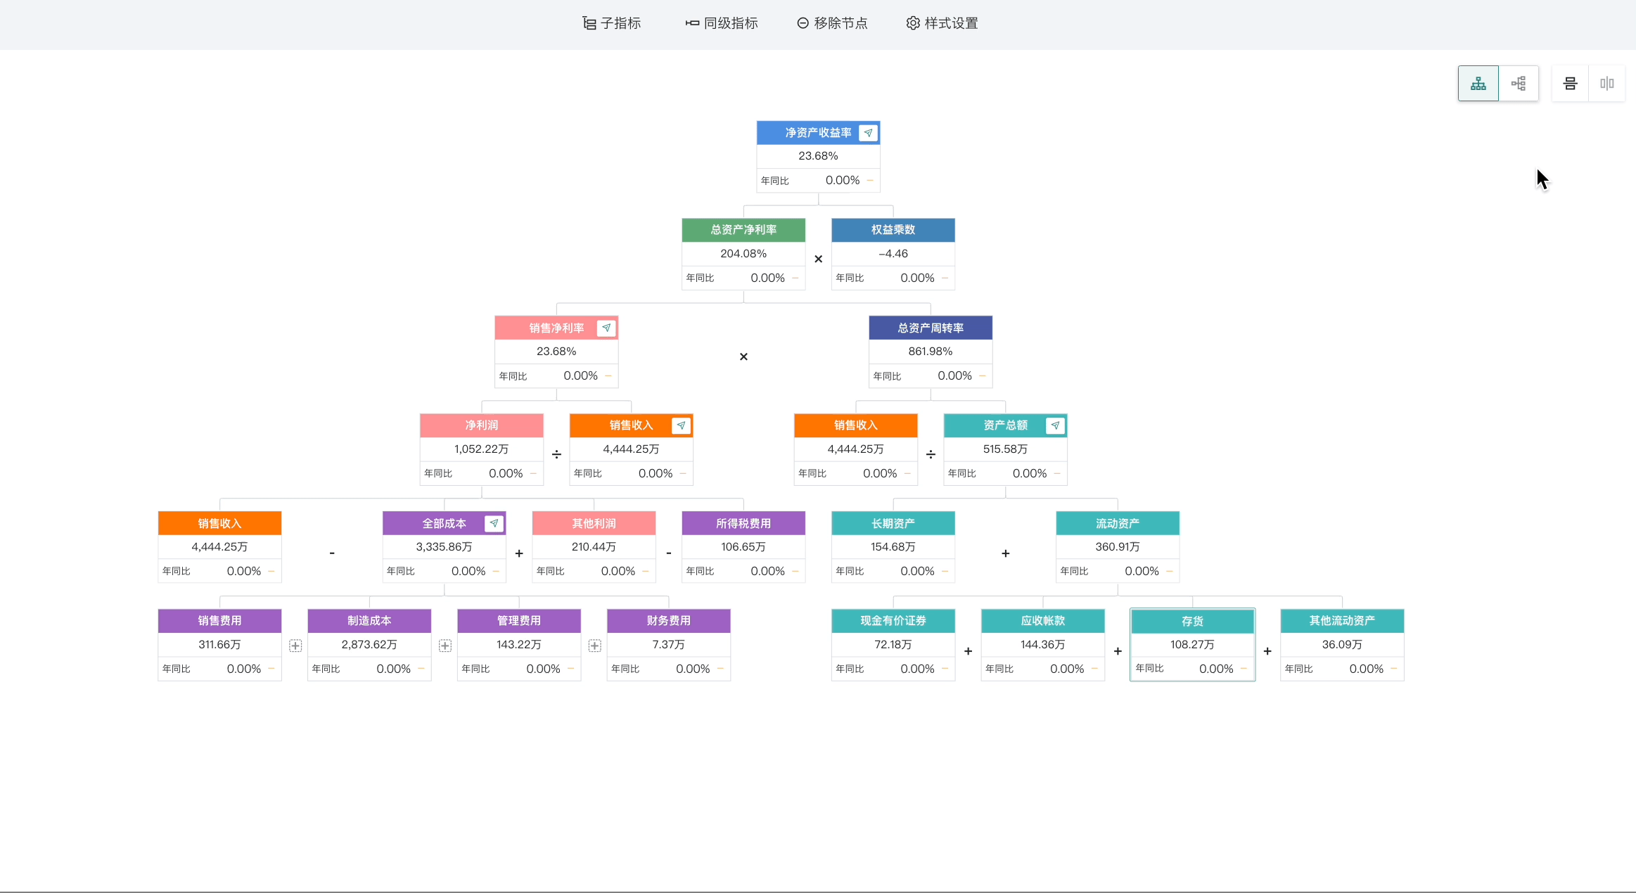Screen dimensions: 1636x893
Task: Click drill icon on 销售净利率 node
Action: (x=606, y=328)
